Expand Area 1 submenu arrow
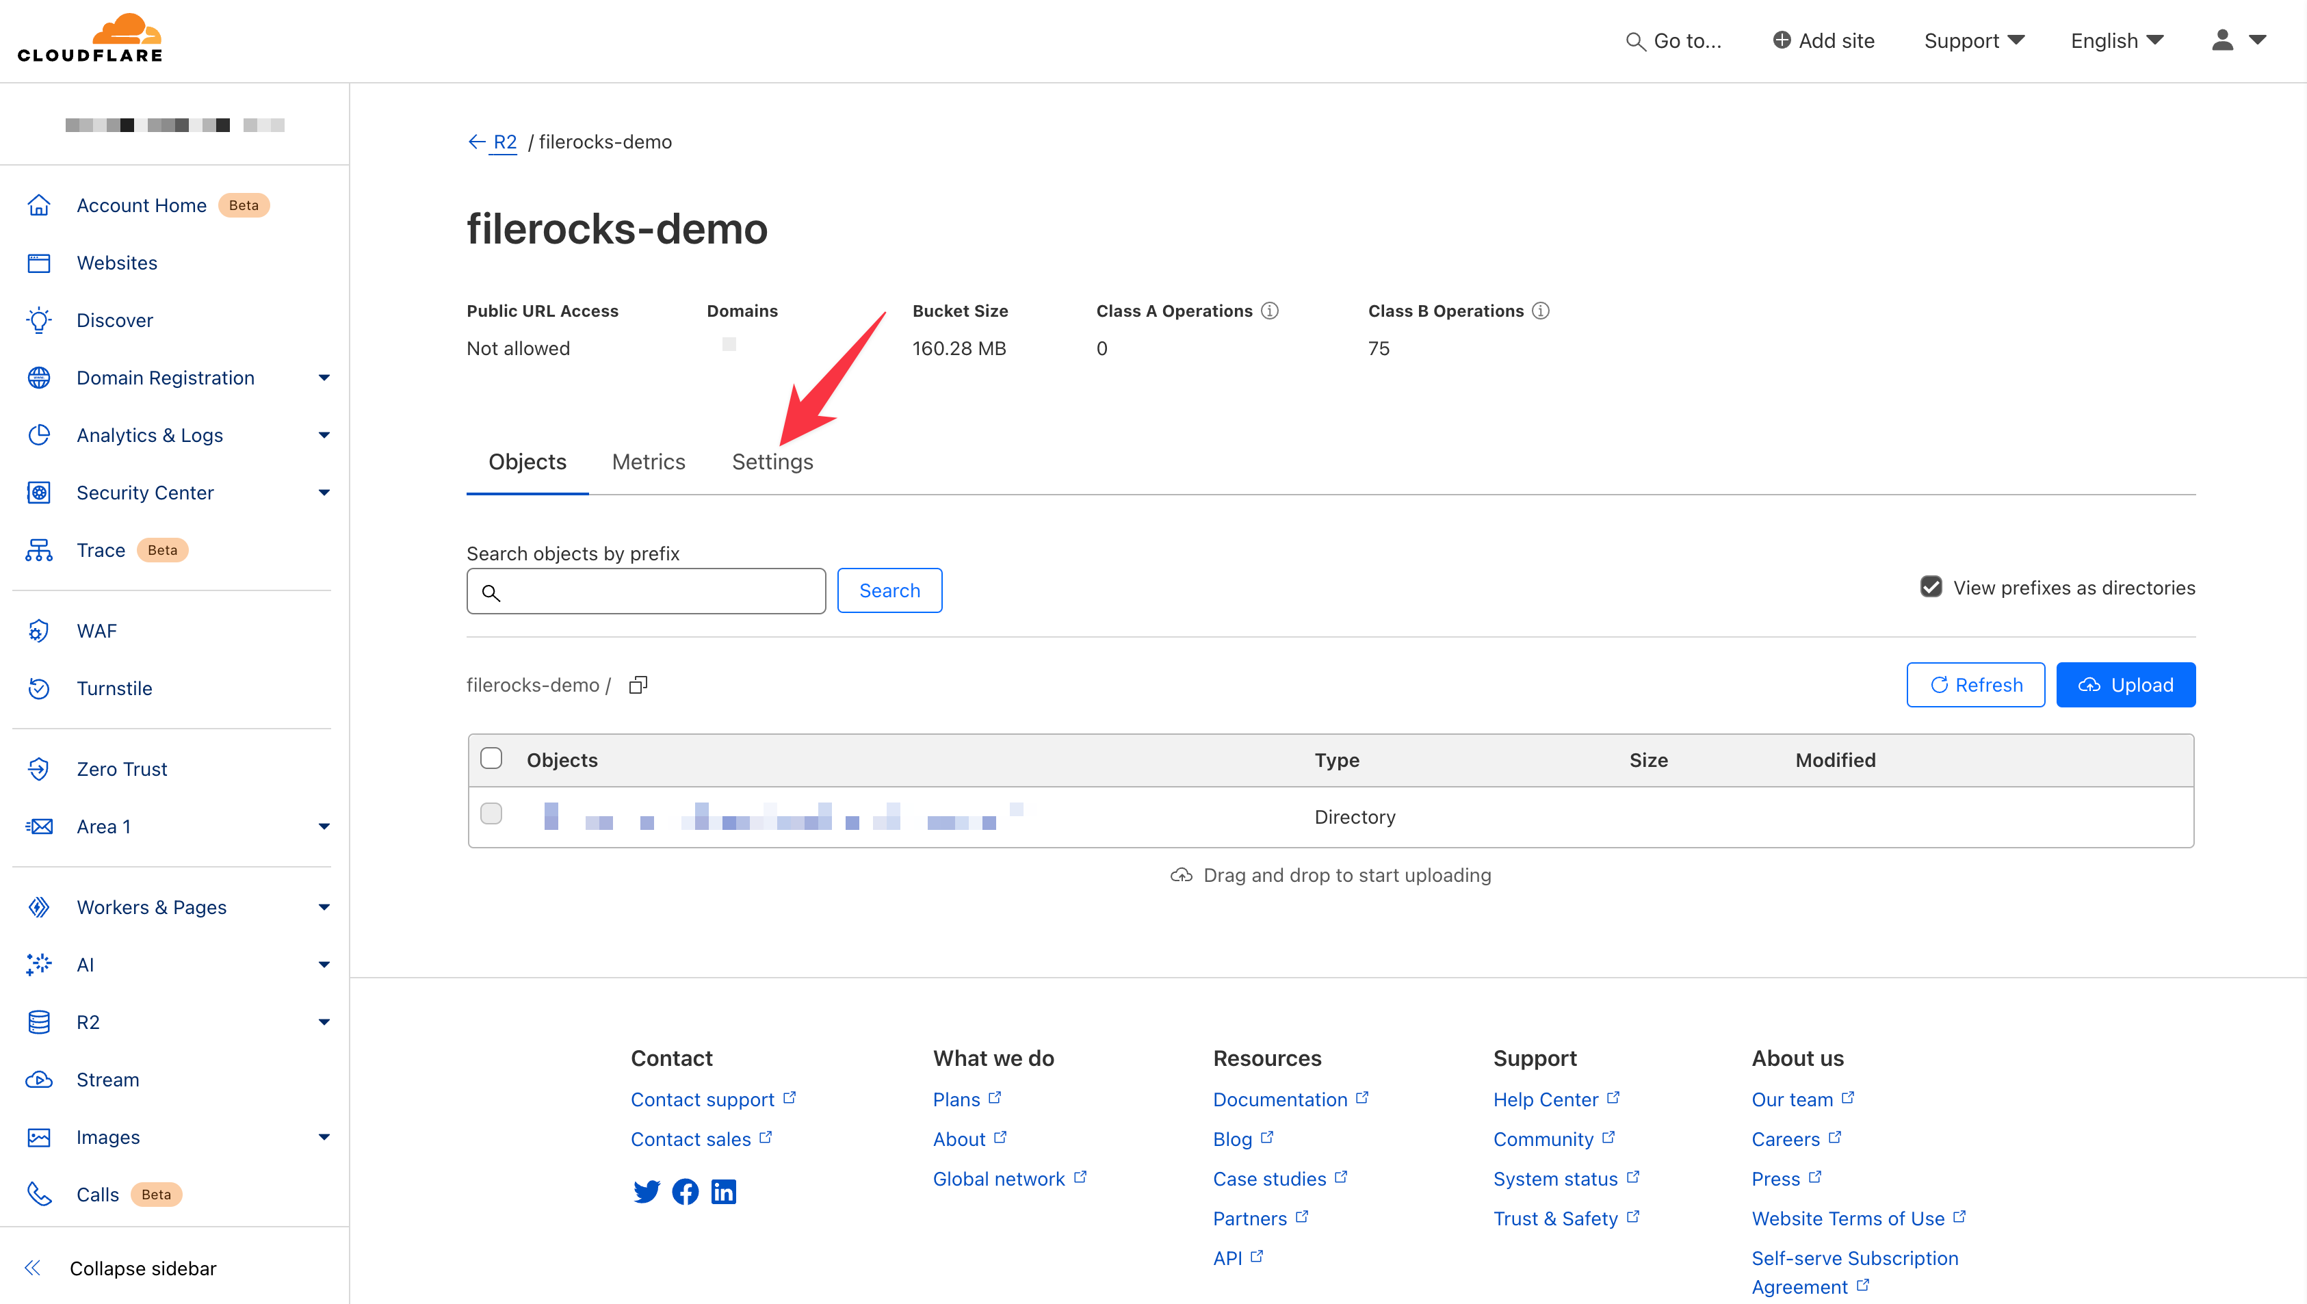Screen dimensions: 2307x1304 (x=324, y=826)
